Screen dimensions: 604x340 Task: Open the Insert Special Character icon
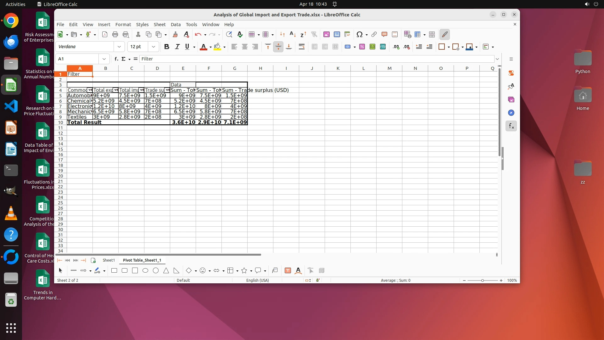click(x=360, y=34)
